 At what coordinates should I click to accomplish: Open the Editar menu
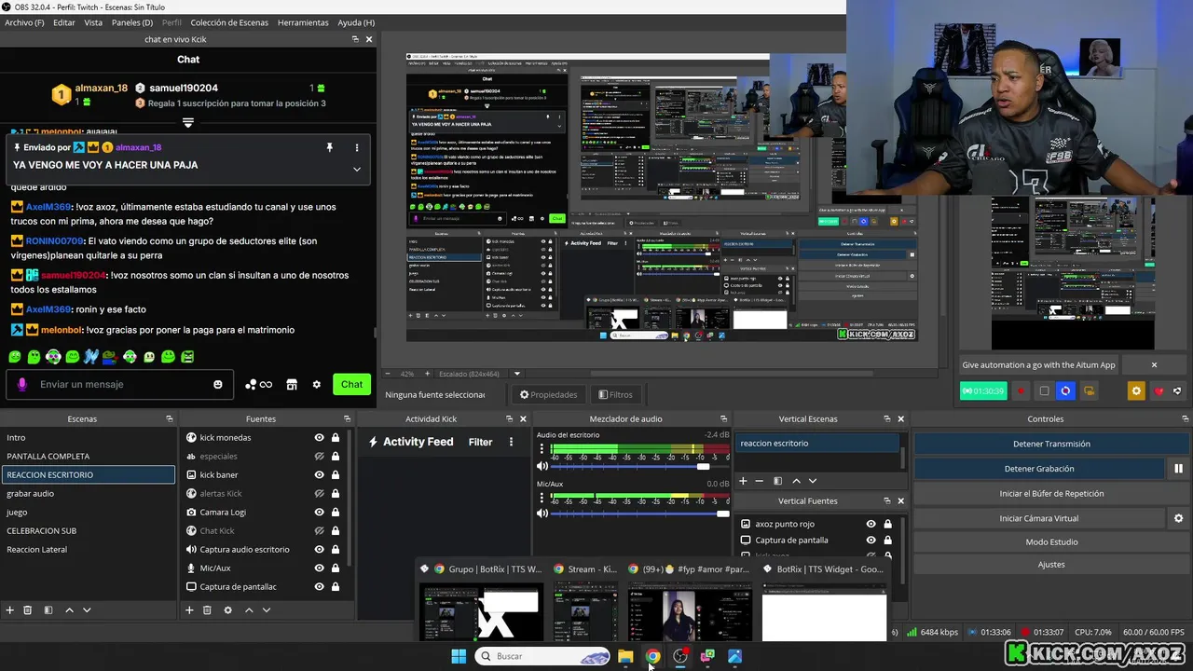64,22
